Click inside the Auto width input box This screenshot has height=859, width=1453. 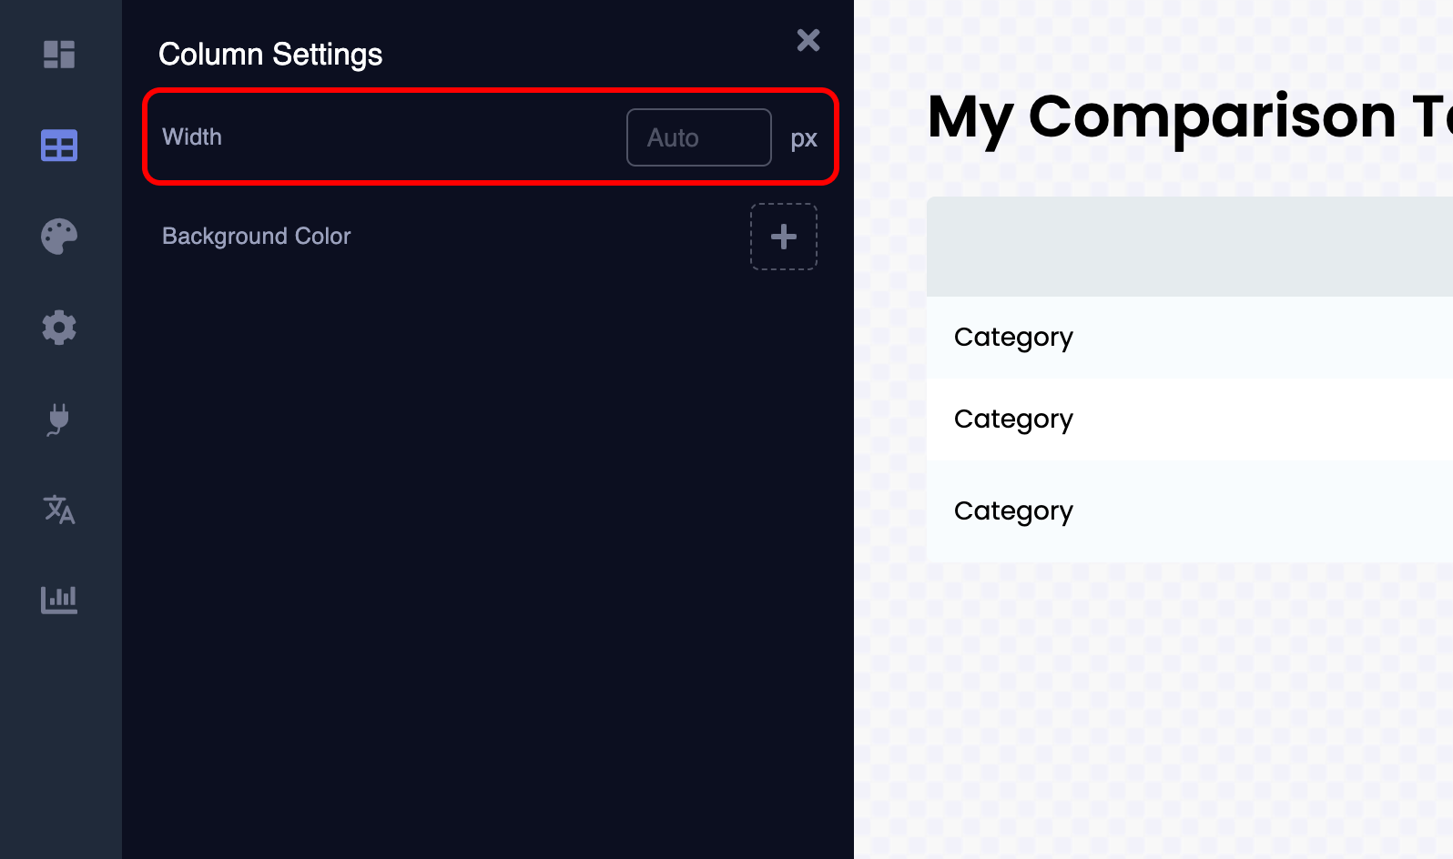698,137
